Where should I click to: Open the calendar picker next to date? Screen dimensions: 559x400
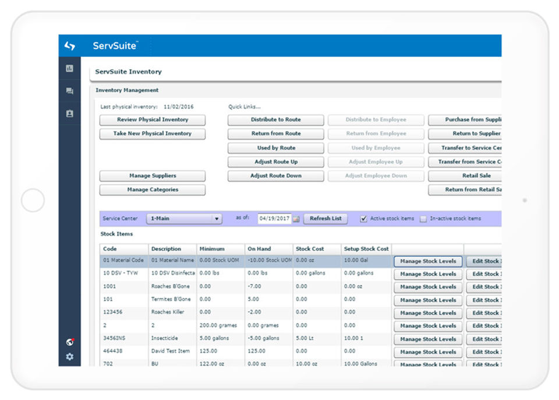click(x=296, y=219)
